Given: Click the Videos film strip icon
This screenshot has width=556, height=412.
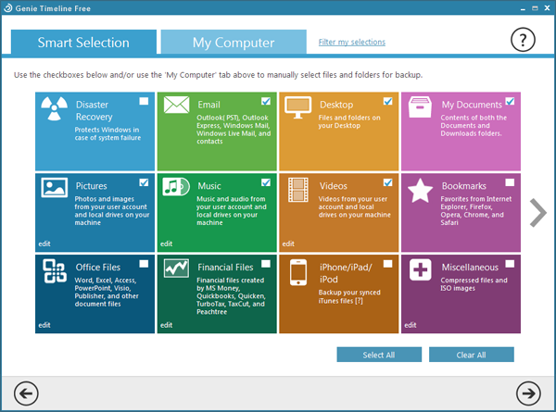Looking at the screenshot, I should click(298, 190).
